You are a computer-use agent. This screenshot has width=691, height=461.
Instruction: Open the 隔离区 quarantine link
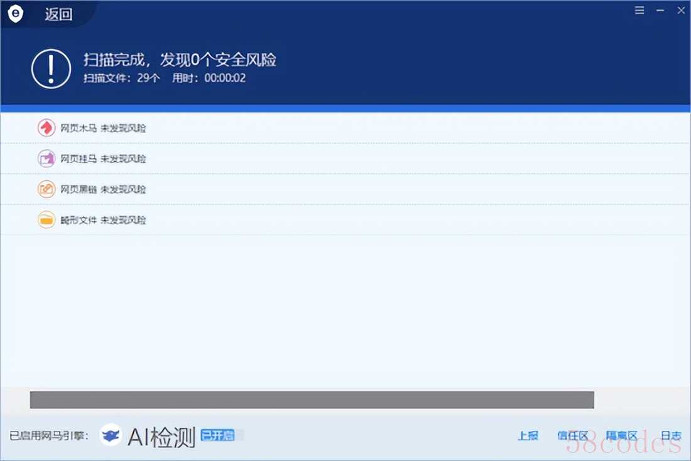point(622,436)
